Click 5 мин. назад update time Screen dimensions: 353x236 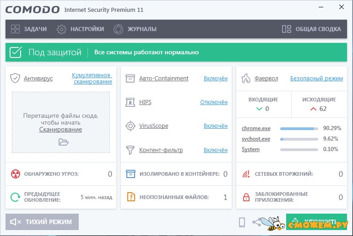pyautogui.click(x=96, y=197)
